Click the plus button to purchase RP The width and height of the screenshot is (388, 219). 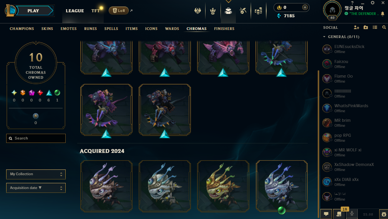click(305, 7)
